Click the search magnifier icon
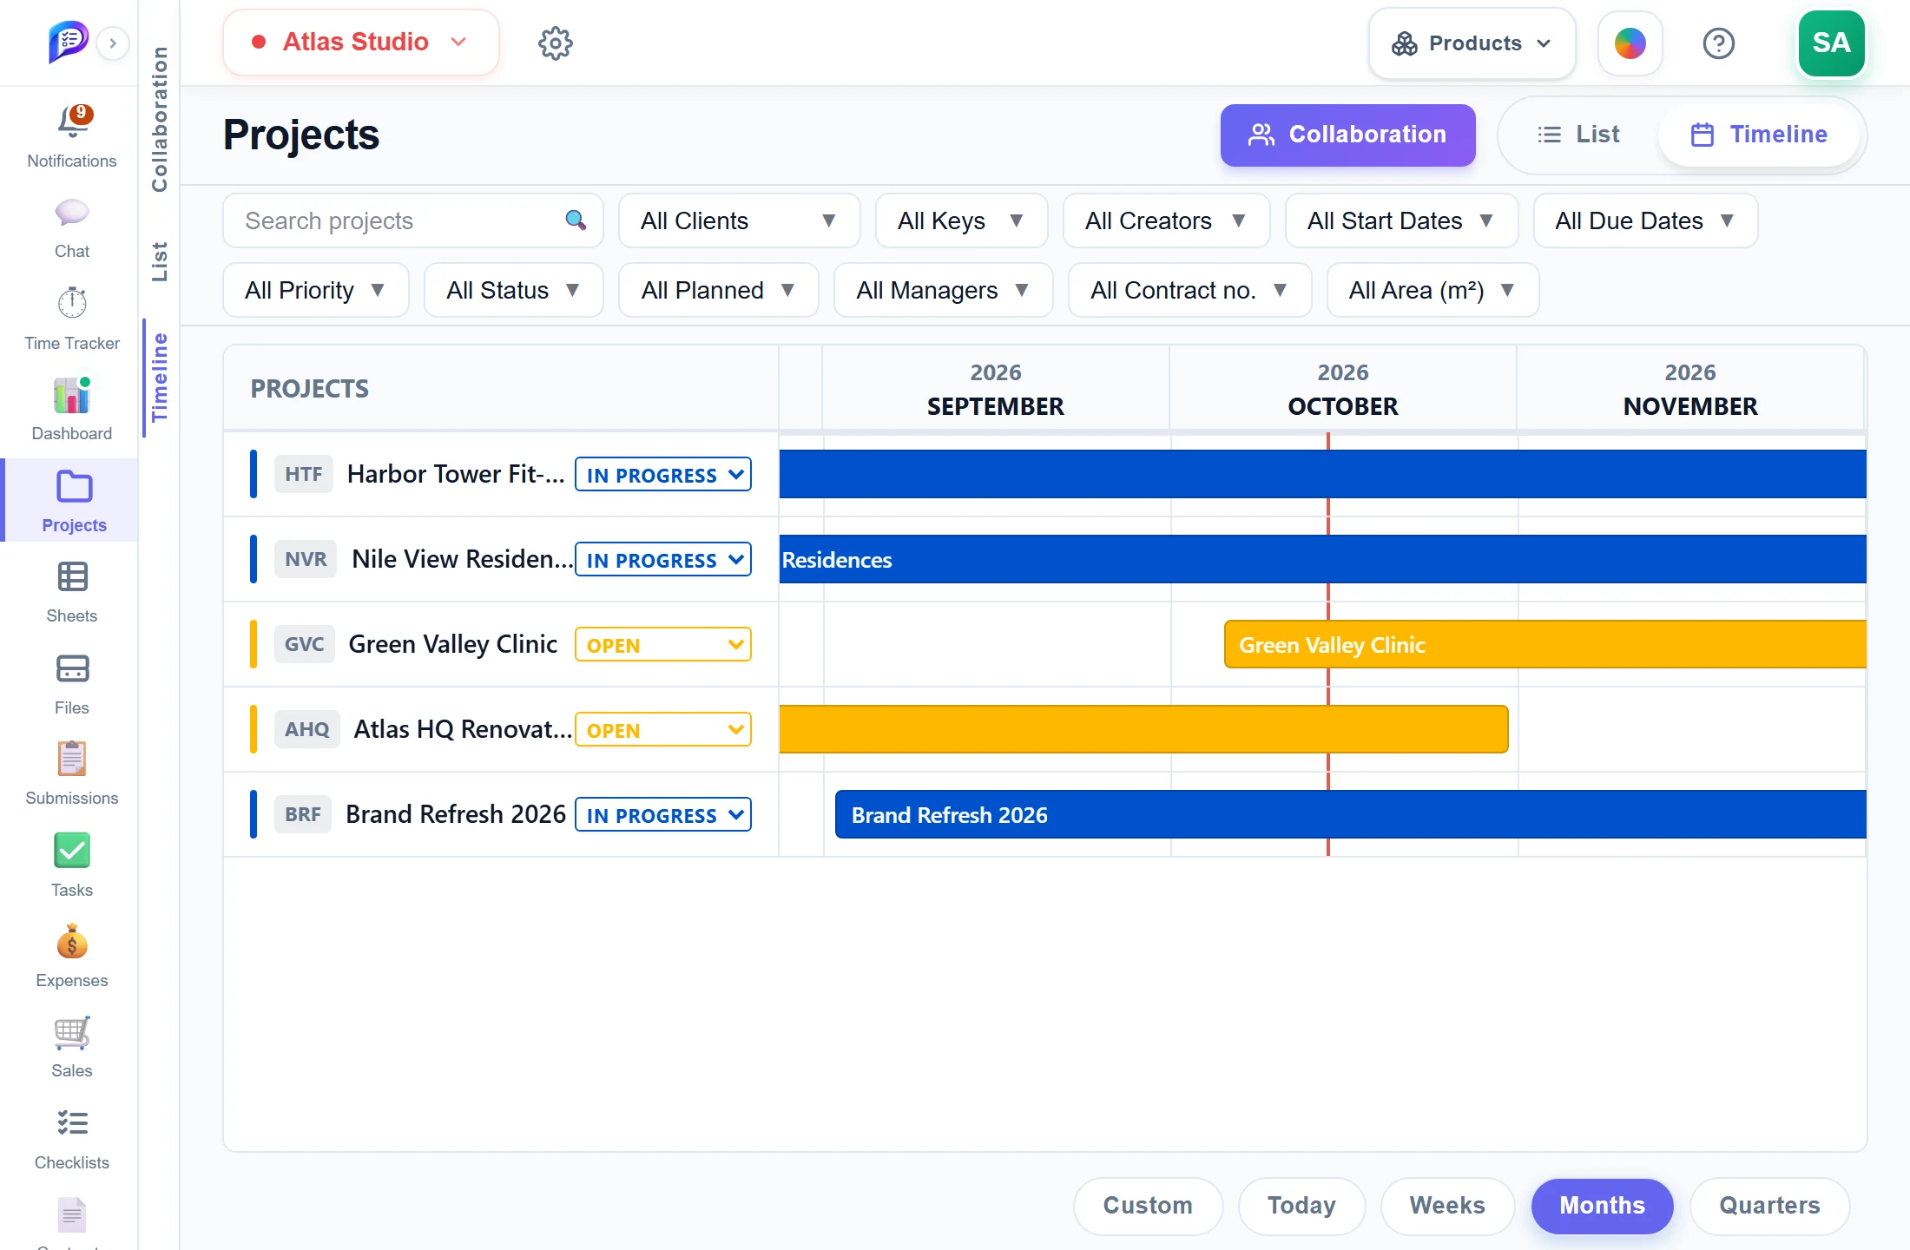1910x1250 pixels. [576, 220]
